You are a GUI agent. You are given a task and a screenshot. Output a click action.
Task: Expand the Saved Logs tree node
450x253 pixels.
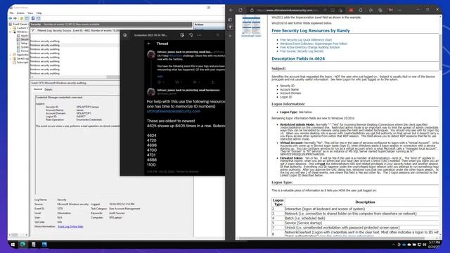tap(11, 58)
